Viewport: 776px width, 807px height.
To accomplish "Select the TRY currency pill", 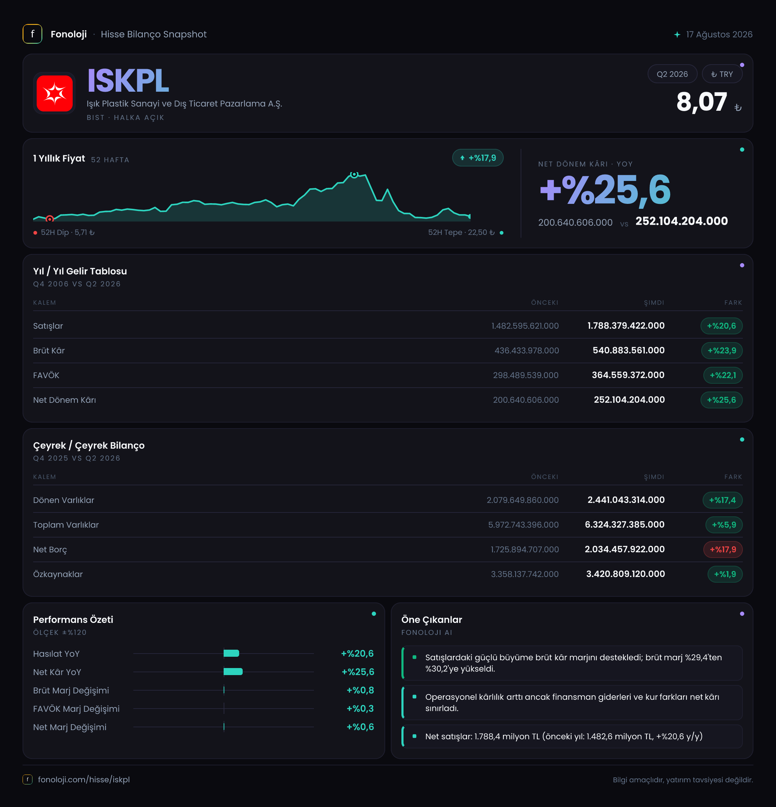I will (x=722, y=74).
